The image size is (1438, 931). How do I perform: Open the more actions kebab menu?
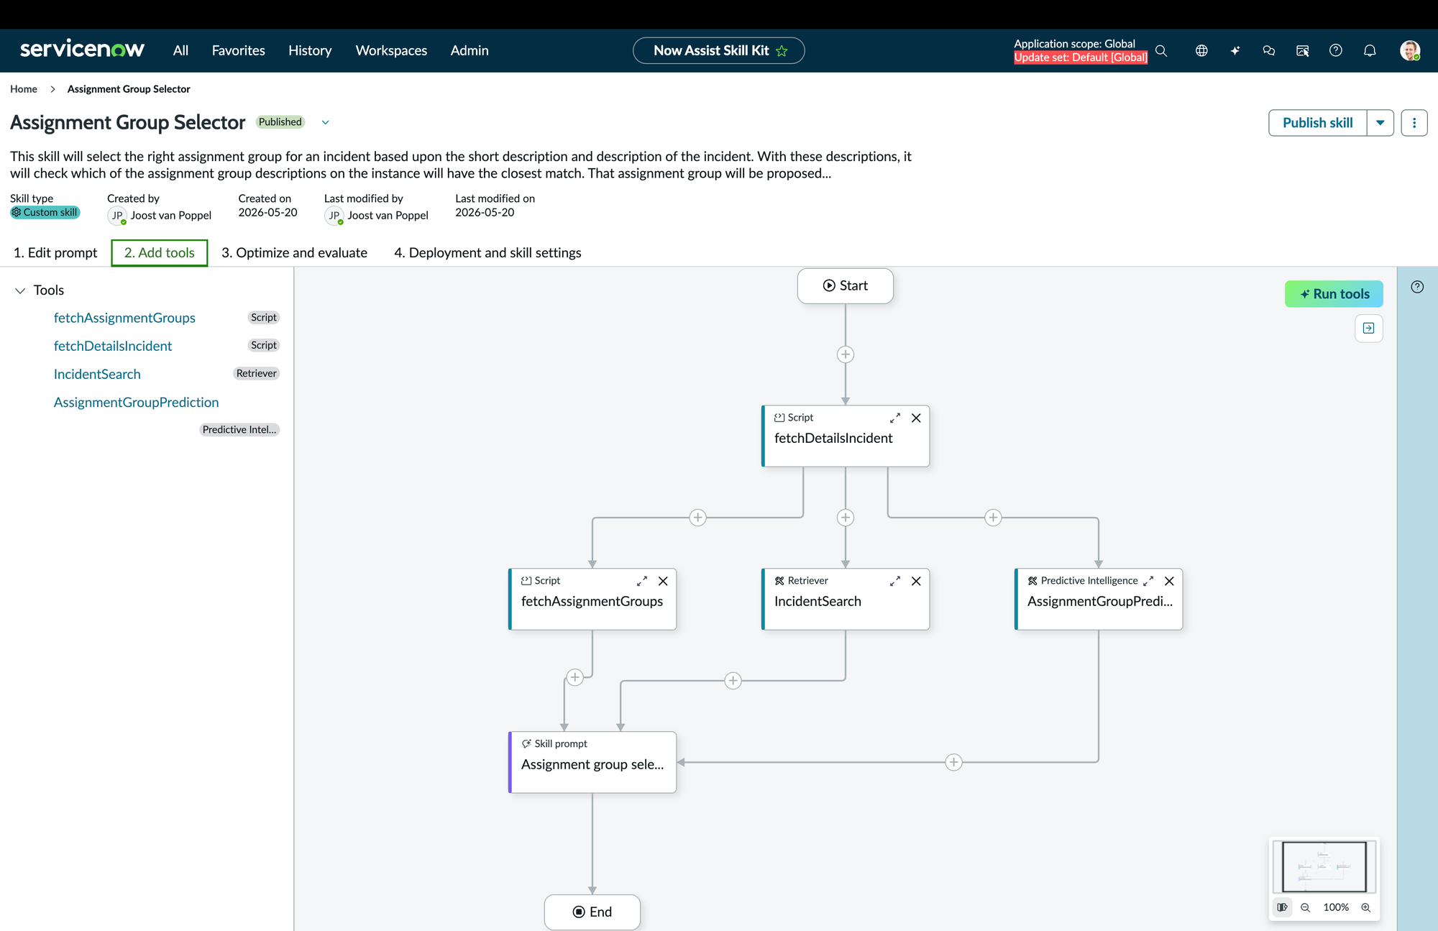click(1414, 123)
